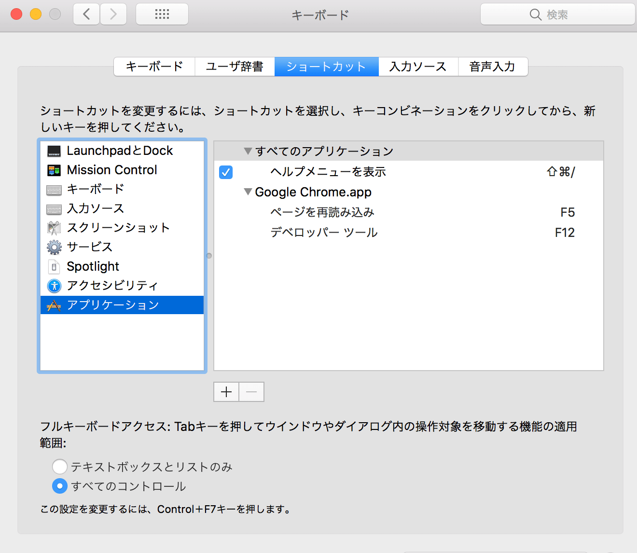The width and height of the screenshot is (637, 553).
Task: Select 入力ソース category in sidebar list
Action: click(122, 209)
